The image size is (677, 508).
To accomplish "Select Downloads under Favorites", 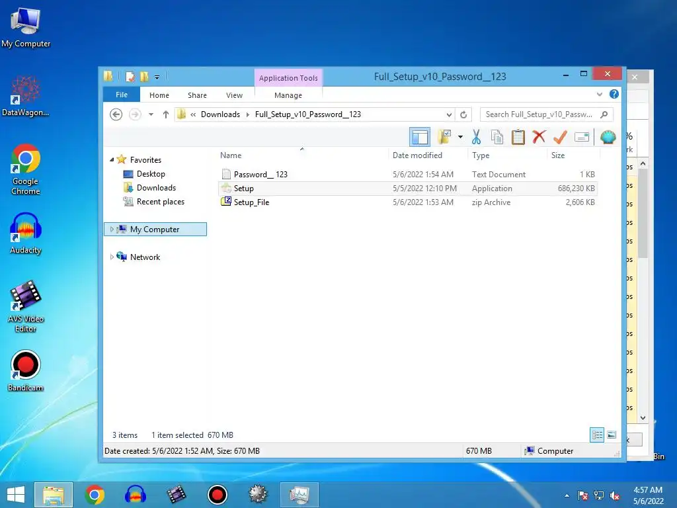I will [x=156, y=187].
